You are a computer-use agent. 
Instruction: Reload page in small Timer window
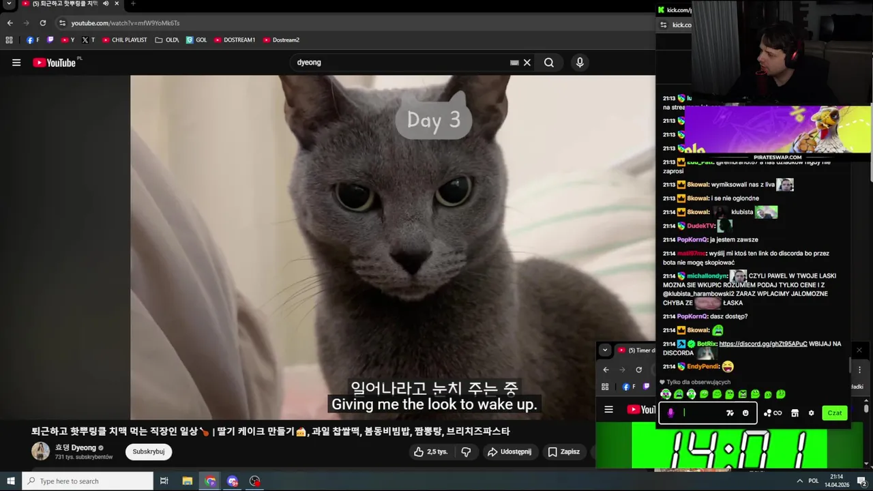tap(638, 370)
